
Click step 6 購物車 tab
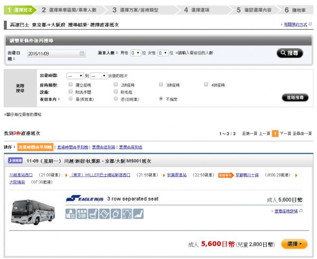point(295,10)
